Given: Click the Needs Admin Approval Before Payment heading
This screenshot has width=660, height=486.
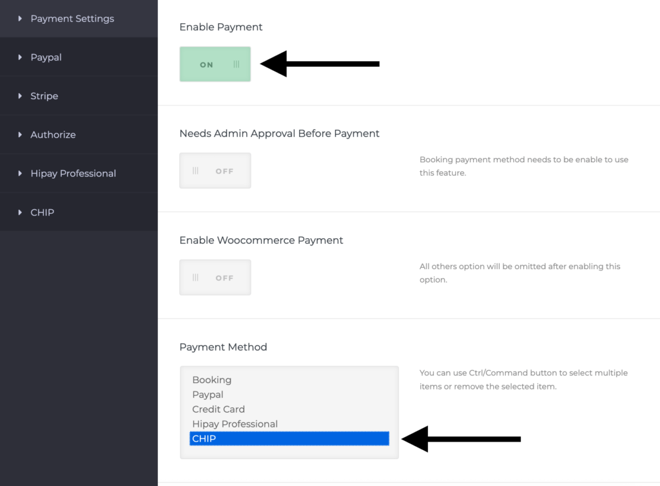Looking at the screenshot, I should [279, 133].
